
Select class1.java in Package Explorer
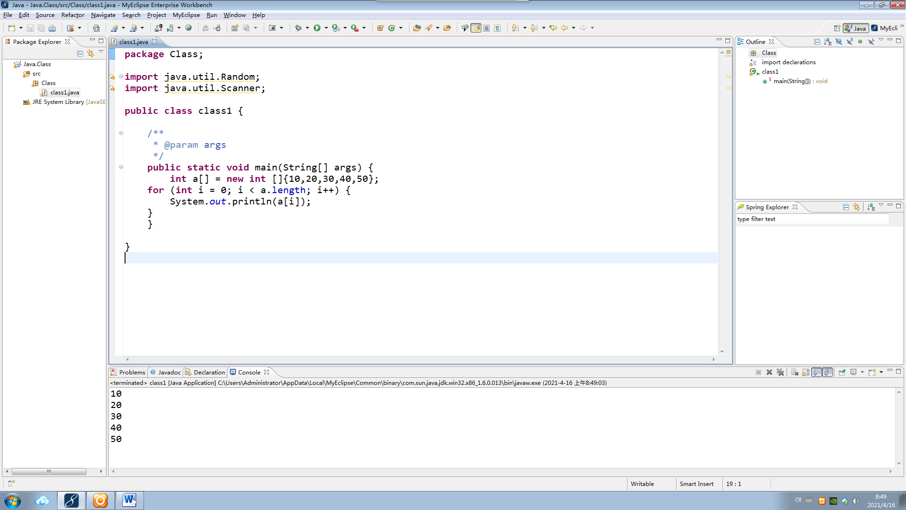[x=64, y=93]
